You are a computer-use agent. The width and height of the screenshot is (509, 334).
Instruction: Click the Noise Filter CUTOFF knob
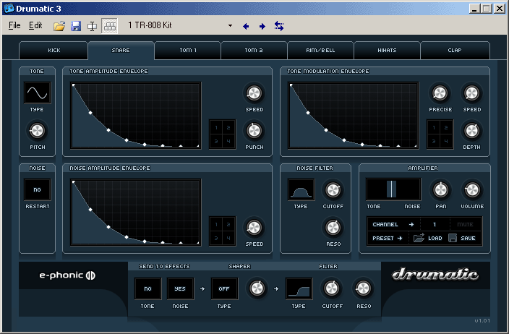pos(333,190)
